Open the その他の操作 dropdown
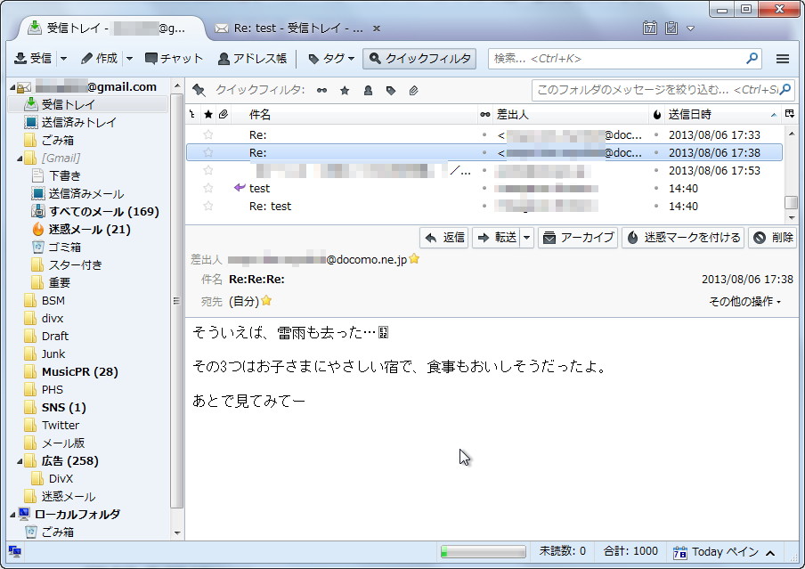The height and width of the screenshot is (569, 805). [x=744, y=301]
